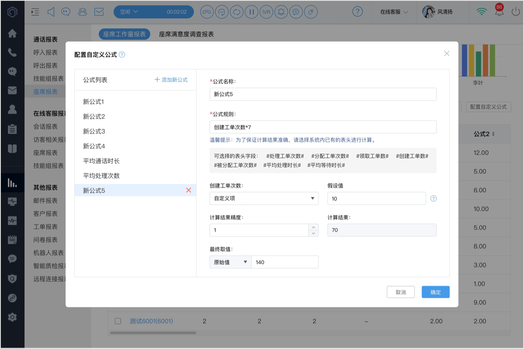
Task: Delete 新公式5 with the red X icon
Action: [188, 190]
